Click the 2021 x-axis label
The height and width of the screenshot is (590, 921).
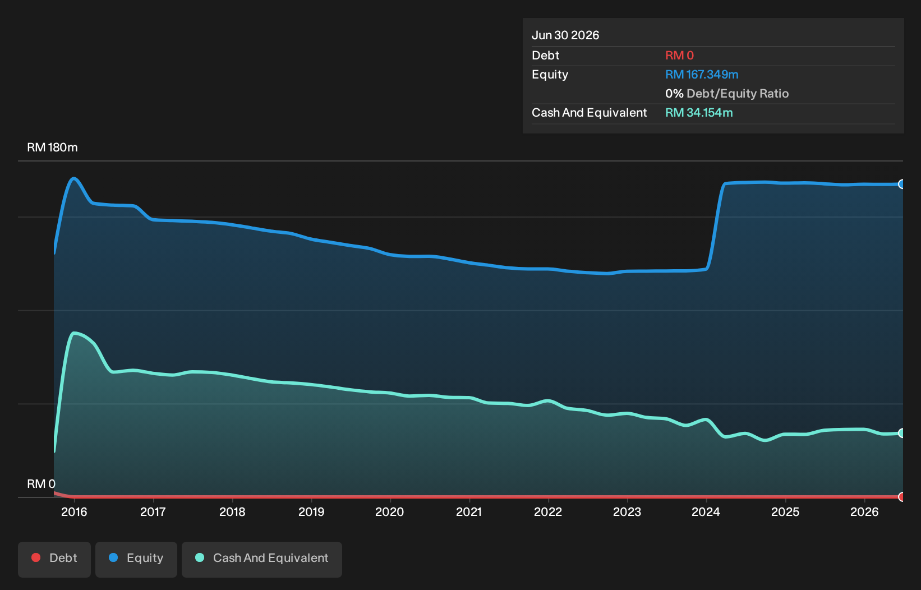point(469,511)
